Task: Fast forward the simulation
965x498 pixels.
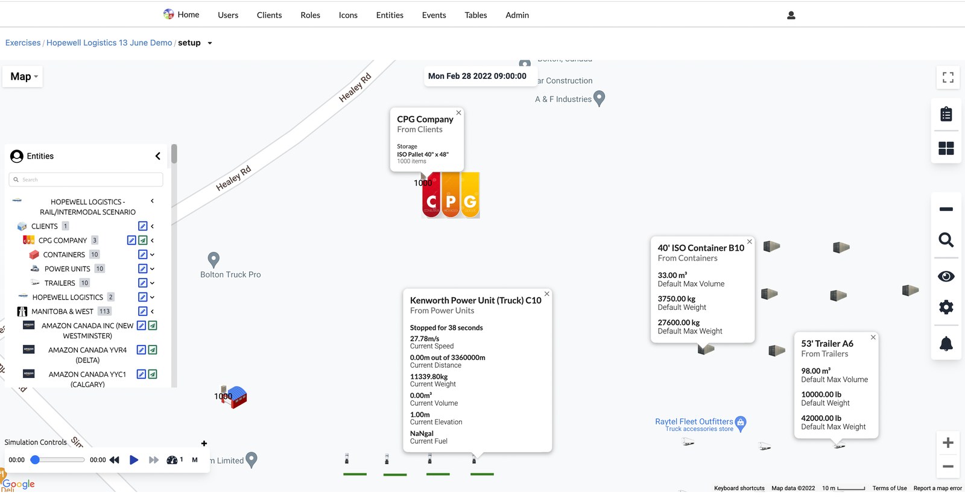Action: coord(154,460)
